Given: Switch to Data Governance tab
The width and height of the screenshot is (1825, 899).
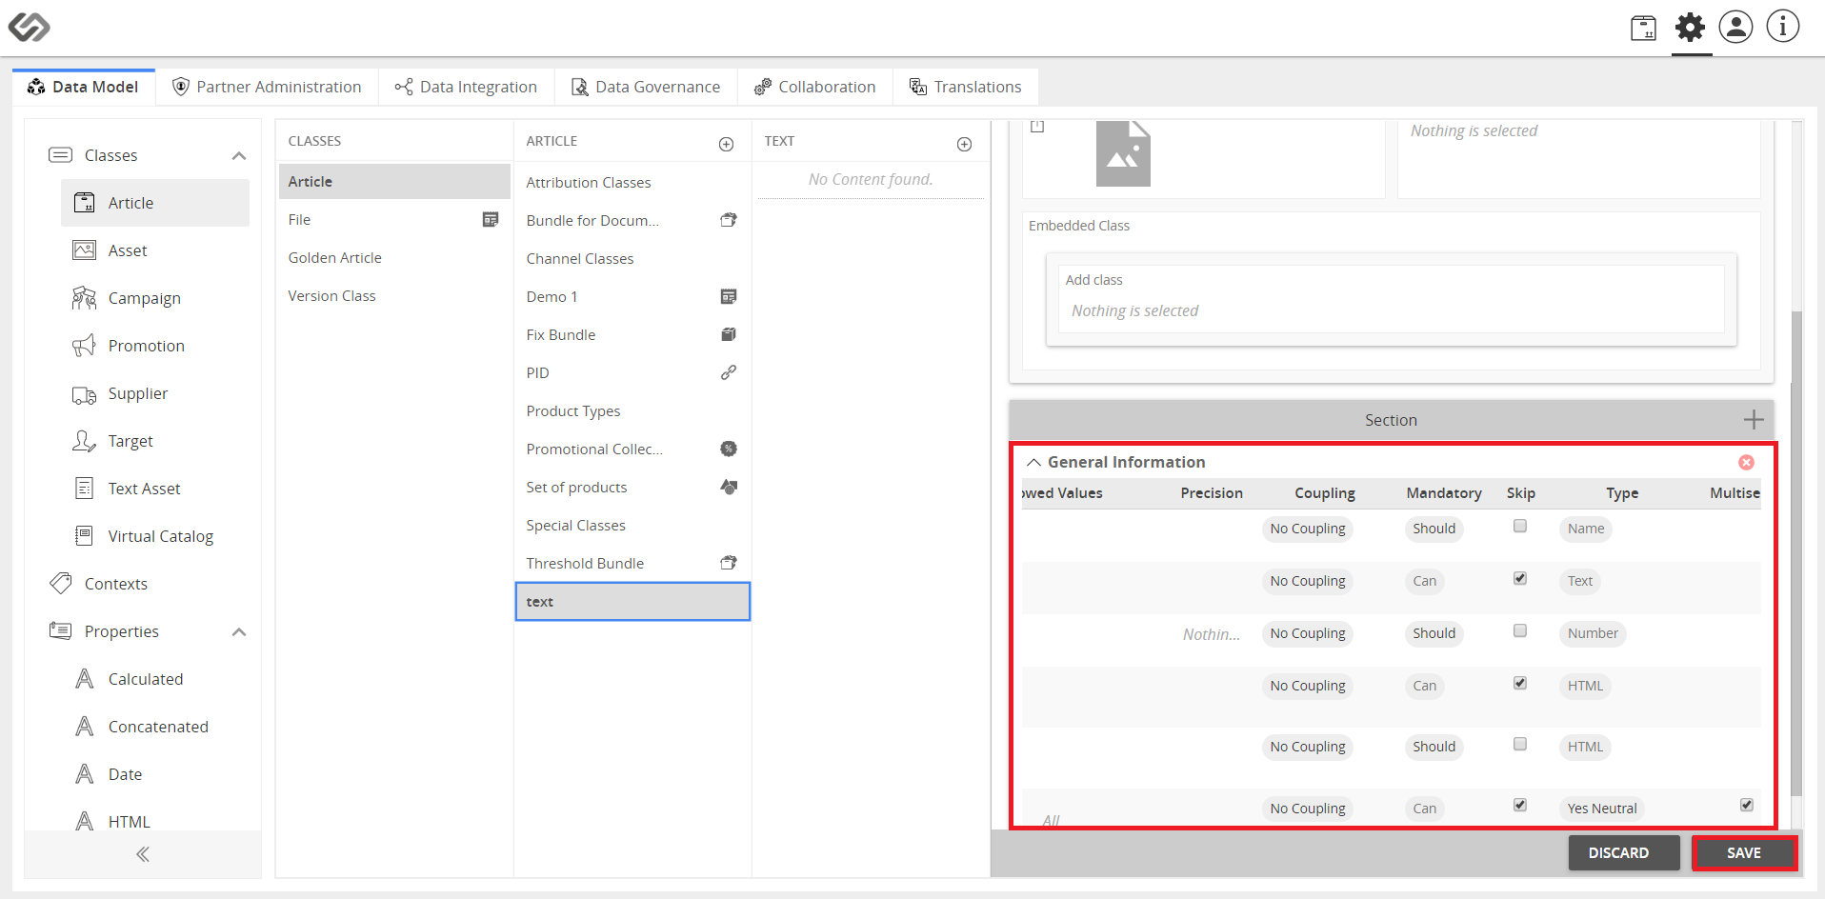Looking at the screenshot, I should 646,87.
